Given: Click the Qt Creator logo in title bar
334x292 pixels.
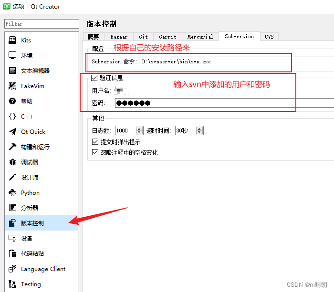Looking at the screenshot, I should (6, 6).
